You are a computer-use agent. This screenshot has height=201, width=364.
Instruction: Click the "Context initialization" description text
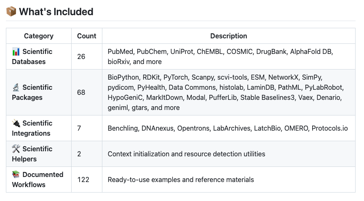186,154
